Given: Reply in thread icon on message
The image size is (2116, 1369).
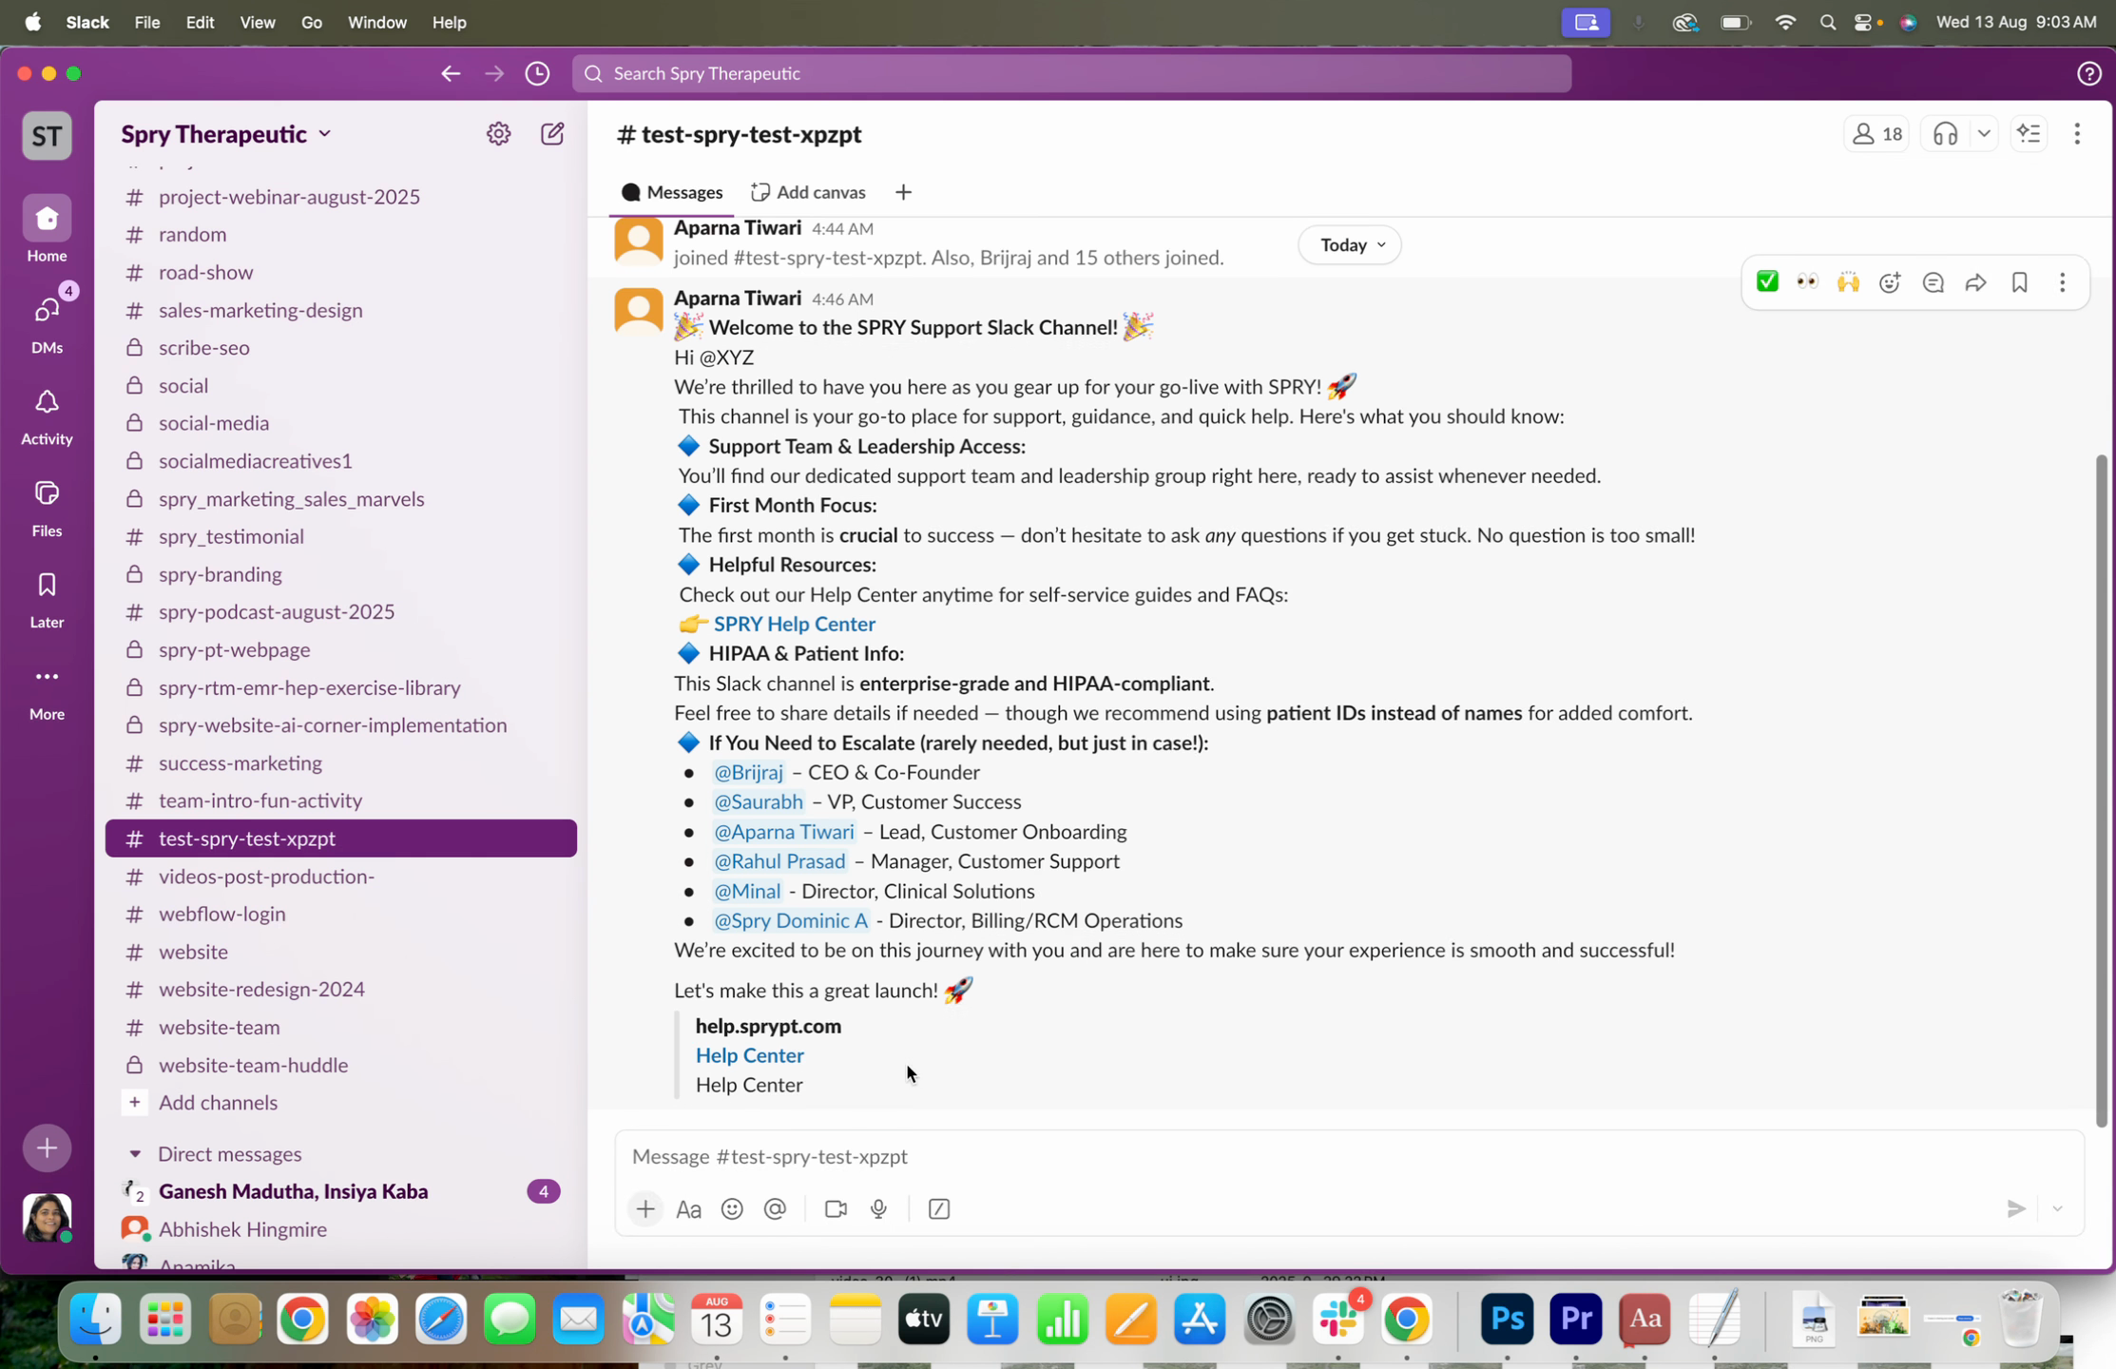Looking at the screenshot, I should pyautogui.click(x=1933, y=282).
